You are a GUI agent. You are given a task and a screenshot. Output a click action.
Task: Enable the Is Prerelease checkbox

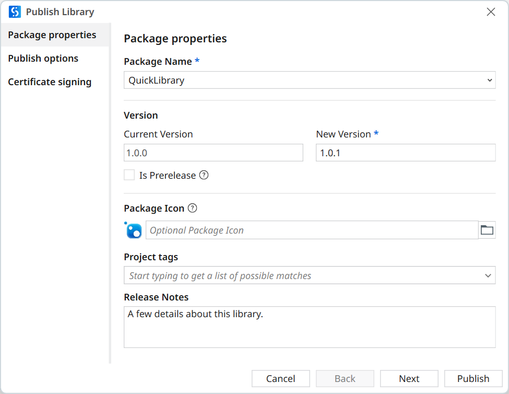click(129, 176)
